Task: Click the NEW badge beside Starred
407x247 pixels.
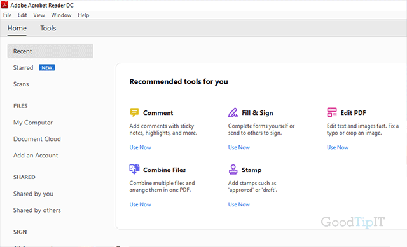Action: pos(46,68)
